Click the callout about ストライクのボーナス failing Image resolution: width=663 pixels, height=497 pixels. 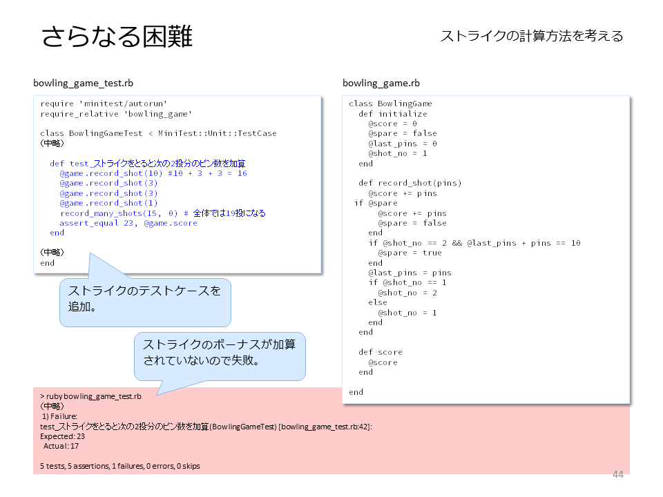[x=220, y=353]
